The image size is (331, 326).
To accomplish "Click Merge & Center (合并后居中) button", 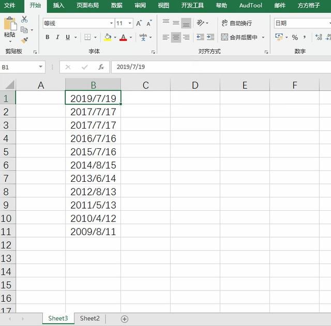I will [x=239, y=37].
